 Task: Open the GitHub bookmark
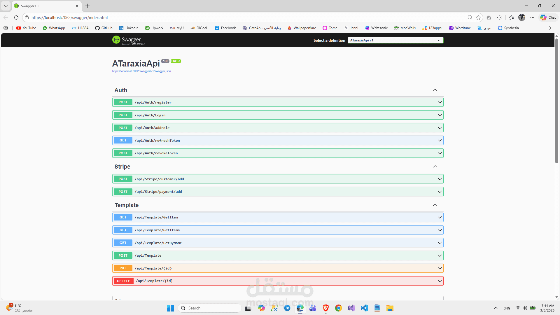pos(104,28)
